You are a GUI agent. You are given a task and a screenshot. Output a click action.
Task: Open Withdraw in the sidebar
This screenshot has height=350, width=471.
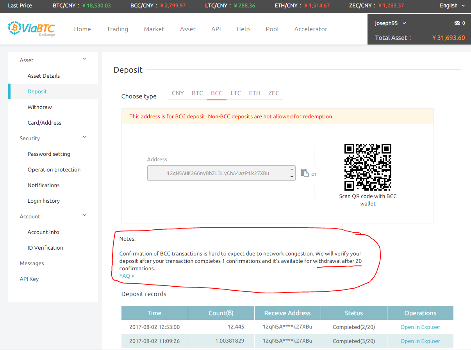click(x=40, y=107)
